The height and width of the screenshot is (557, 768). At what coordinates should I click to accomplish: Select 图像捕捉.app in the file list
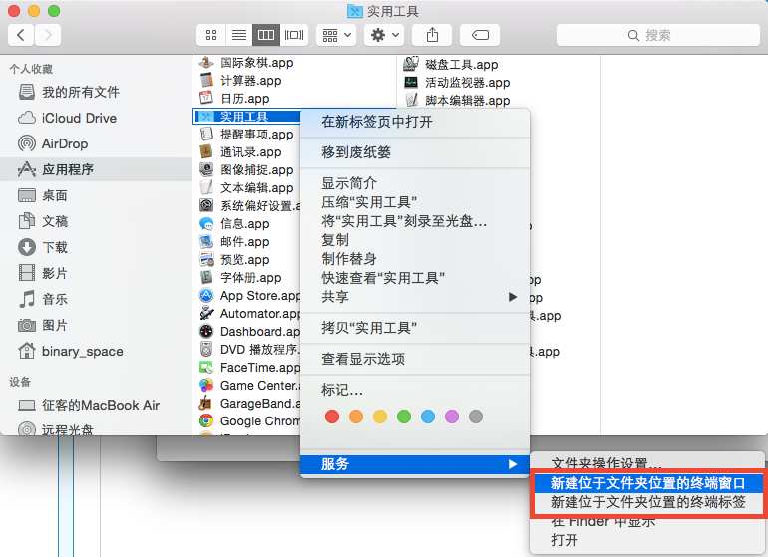tap(247, 170)
